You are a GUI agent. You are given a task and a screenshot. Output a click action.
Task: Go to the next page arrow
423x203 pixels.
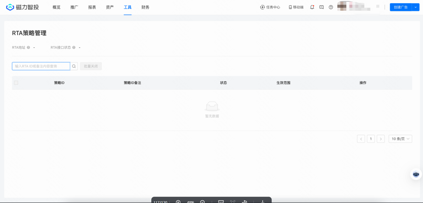(x=381, y=139)
